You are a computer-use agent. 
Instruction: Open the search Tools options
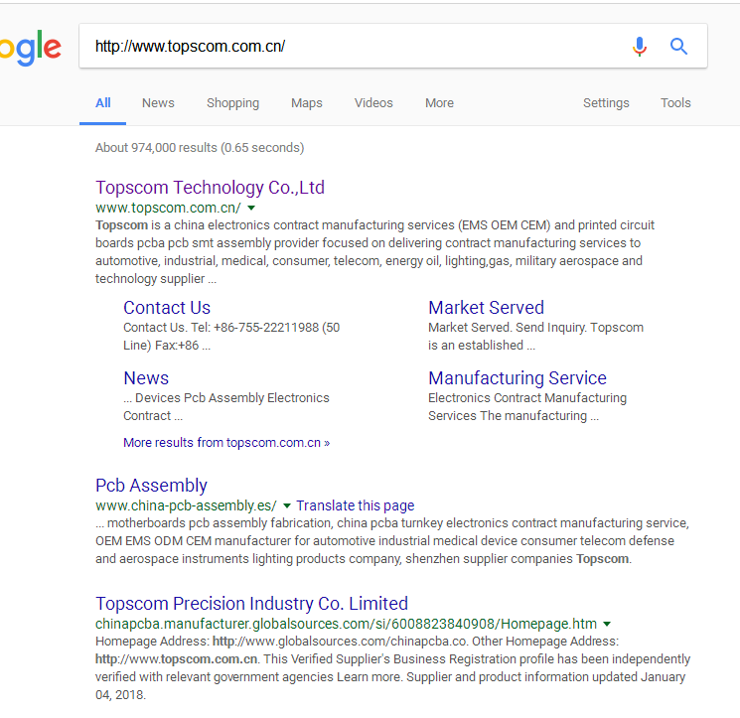pos(675,103)
